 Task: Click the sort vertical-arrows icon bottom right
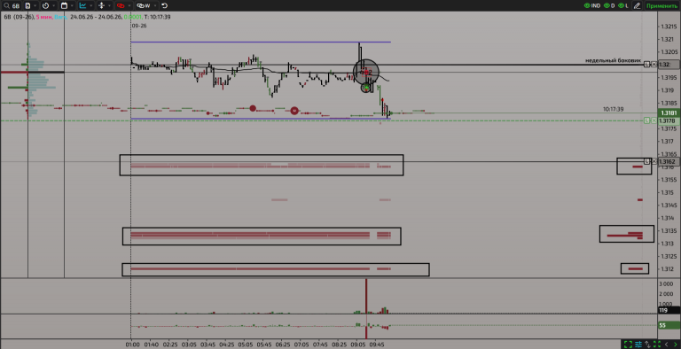tap(647, 345)
